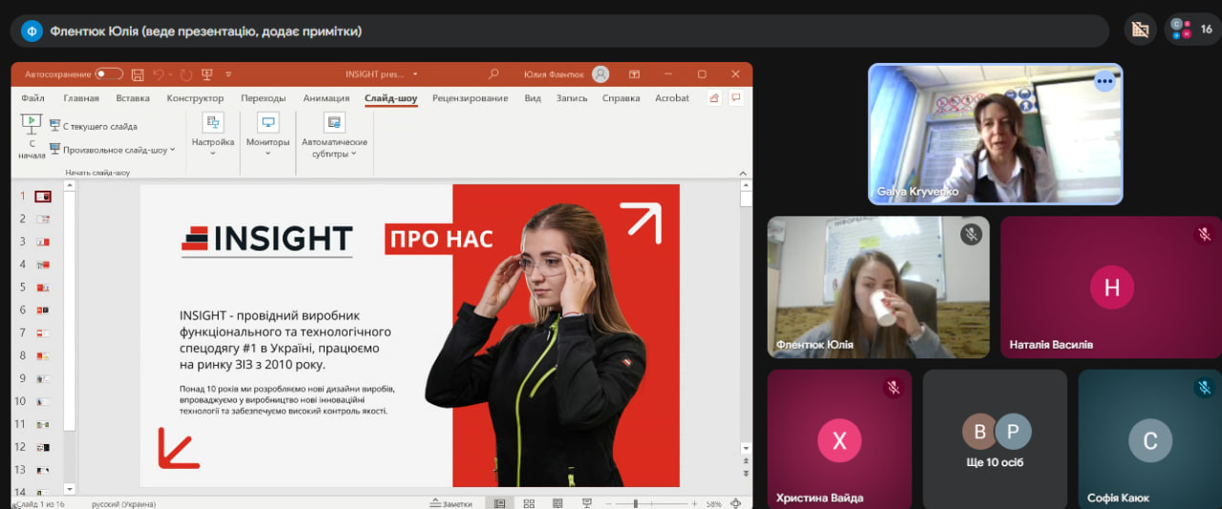Open 'Произвольное слайд-шоу' dropdown
The height and width of the screenshot is (509, 1222).
(x=113, y=150)
